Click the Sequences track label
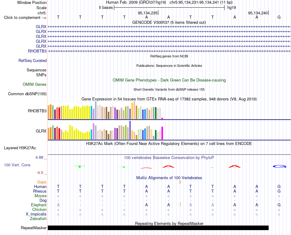 point(36,70)
